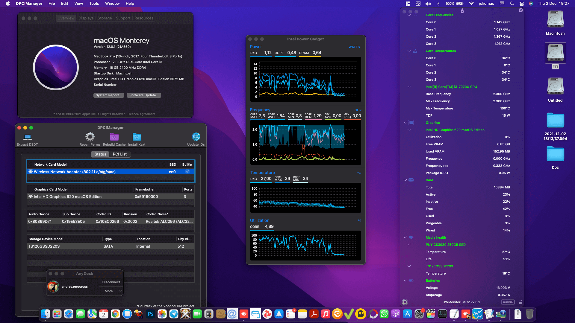Toggle eye icon for Wireless Network Adapter
The width and height of the screenshot is (575, 323).
click(x=31, y=172)
